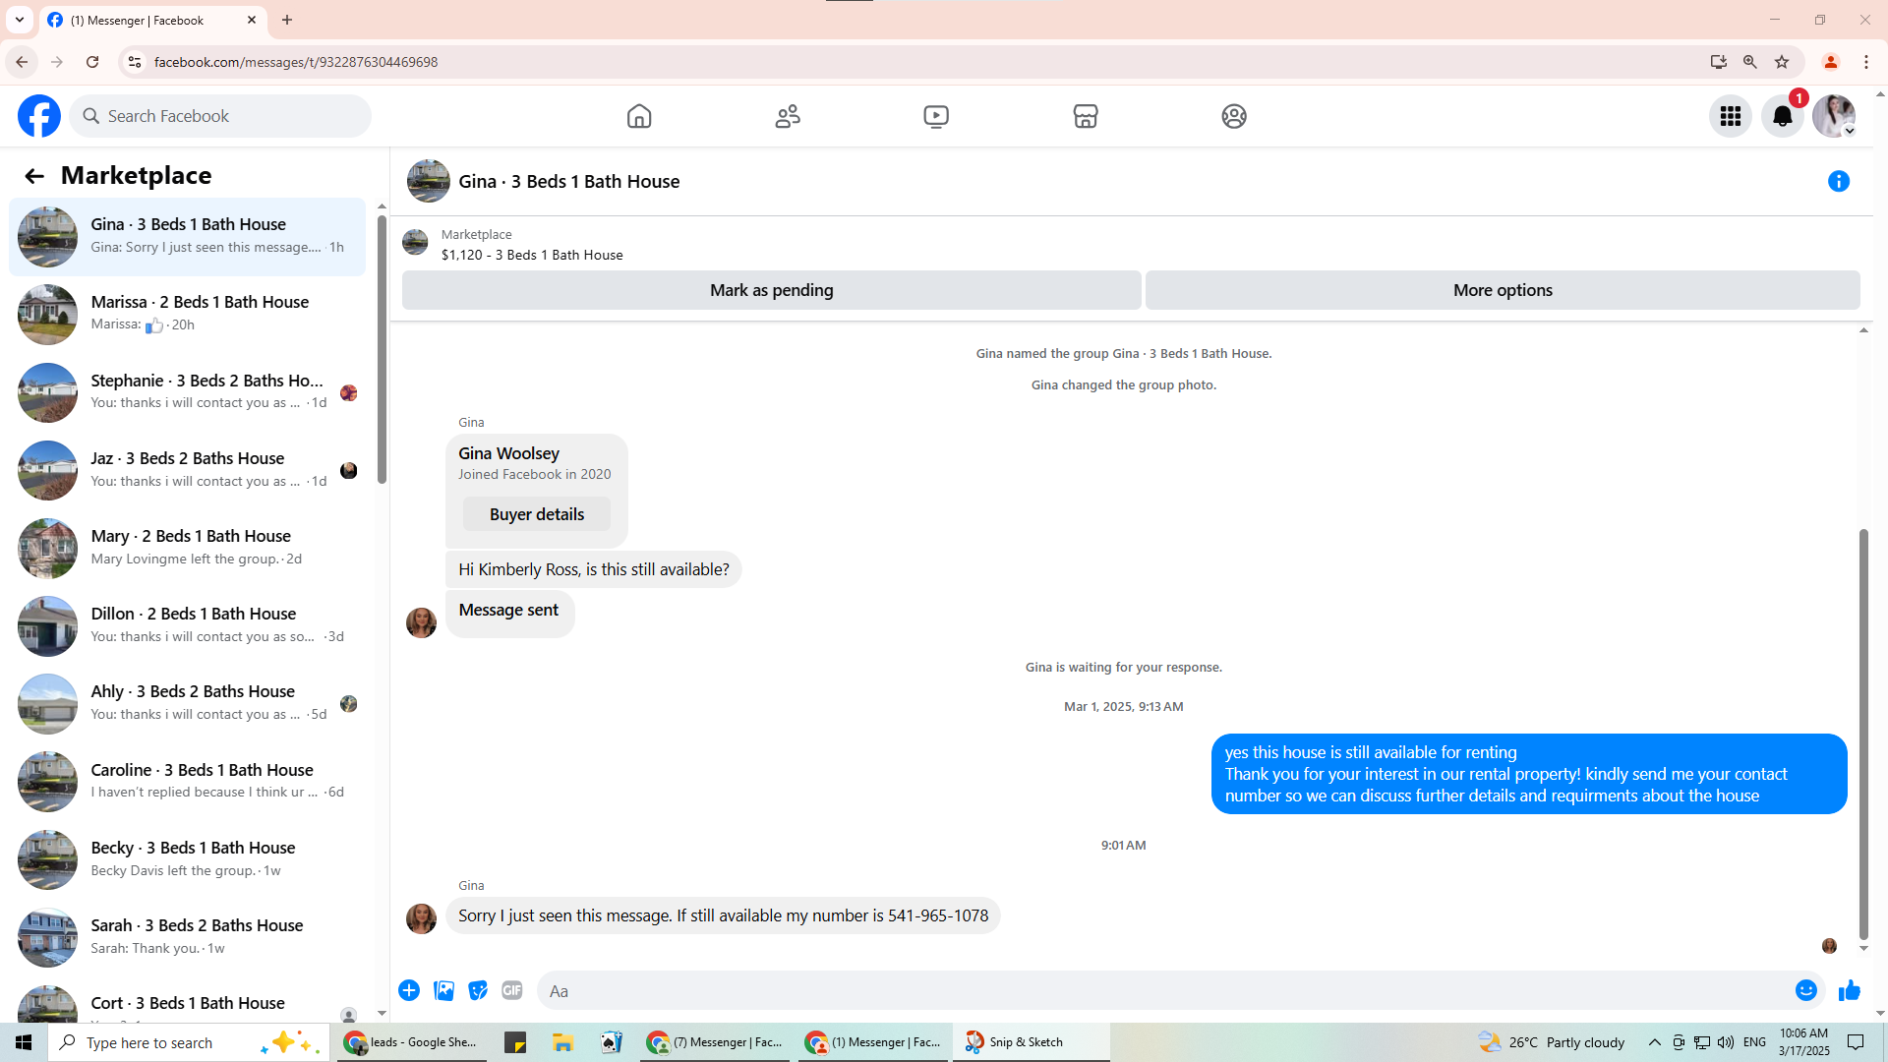The image size is (1888, 1062).
Task: Open the tab search dropdown arrow
Action: (20, 20)
